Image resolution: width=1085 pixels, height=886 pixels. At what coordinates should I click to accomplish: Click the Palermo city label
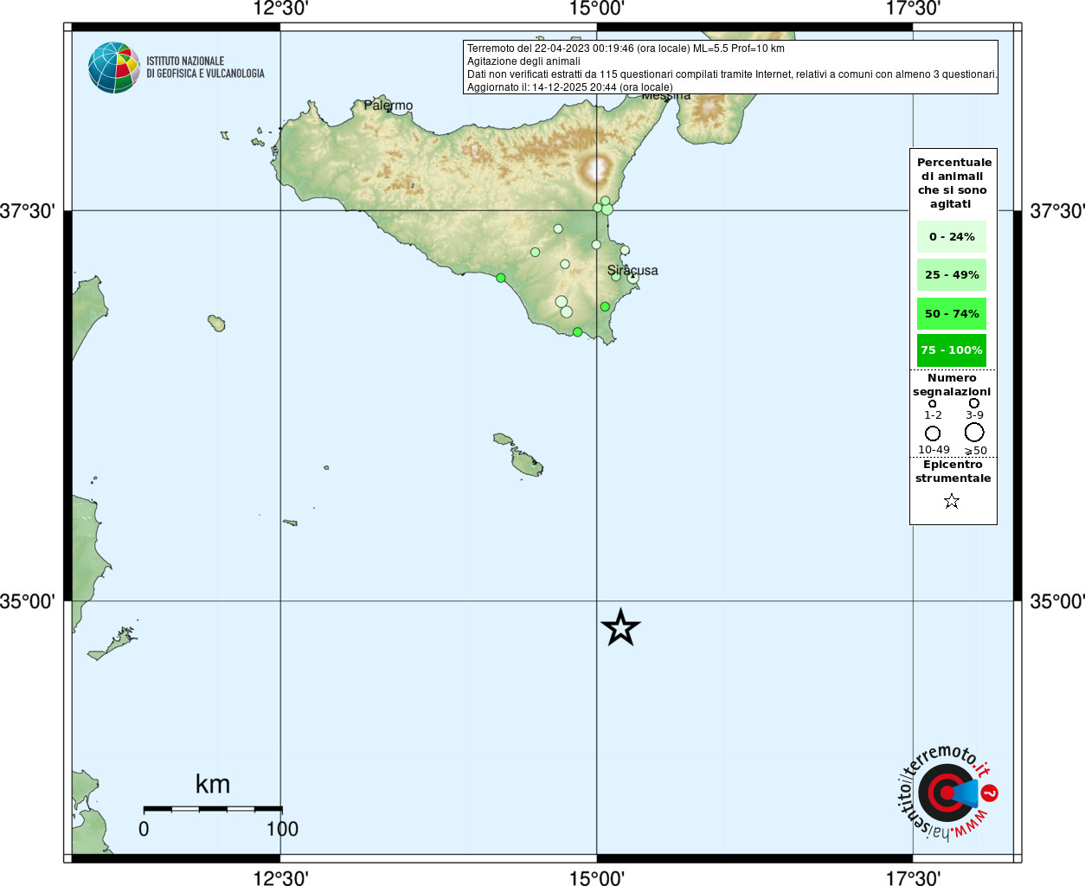388,106
